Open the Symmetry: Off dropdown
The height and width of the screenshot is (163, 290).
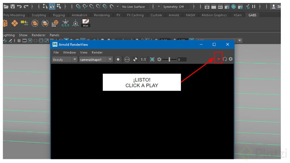176,7
